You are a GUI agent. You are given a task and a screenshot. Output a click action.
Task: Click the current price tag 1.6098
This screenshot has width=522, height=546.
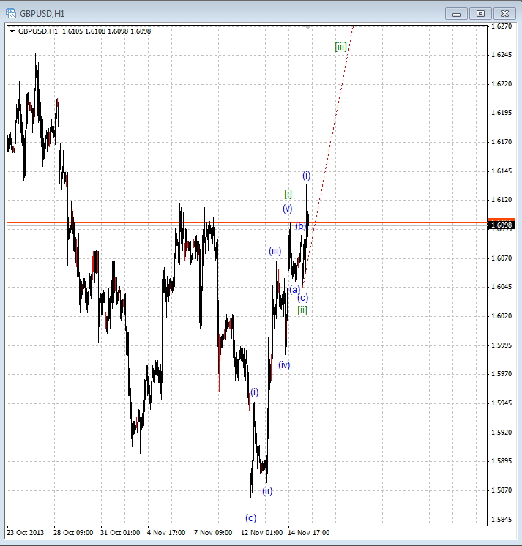pos(501,225)
